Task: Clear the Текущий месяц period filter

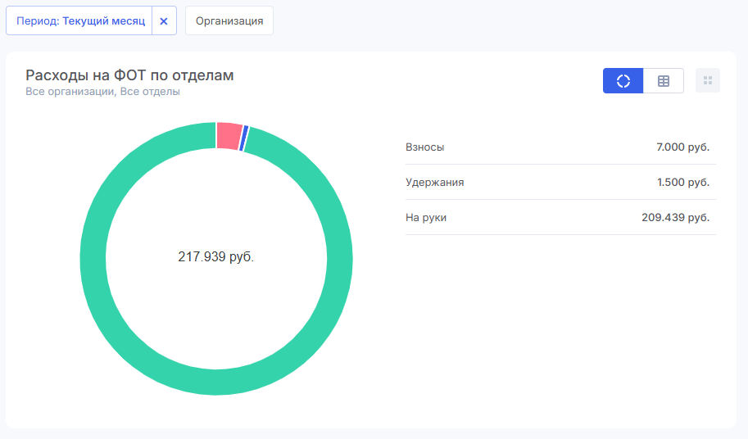Action: tap(164, 21)
